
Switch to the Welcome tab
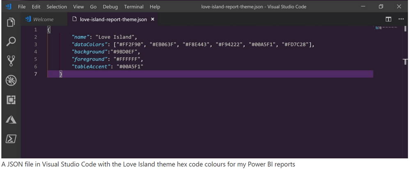point(44,19)
